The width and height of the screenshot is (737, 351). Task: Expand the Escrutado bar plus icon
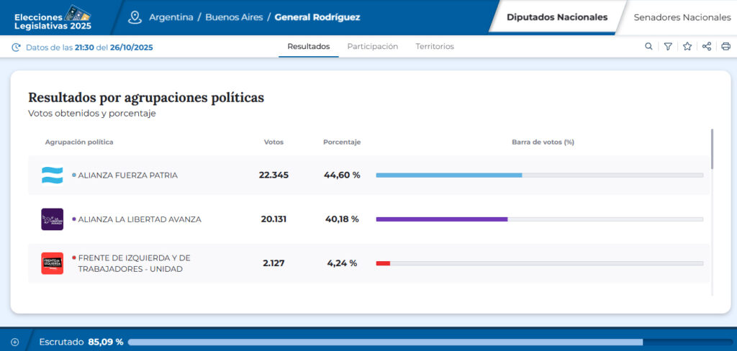pyautogui.click(x=14, y=342)
